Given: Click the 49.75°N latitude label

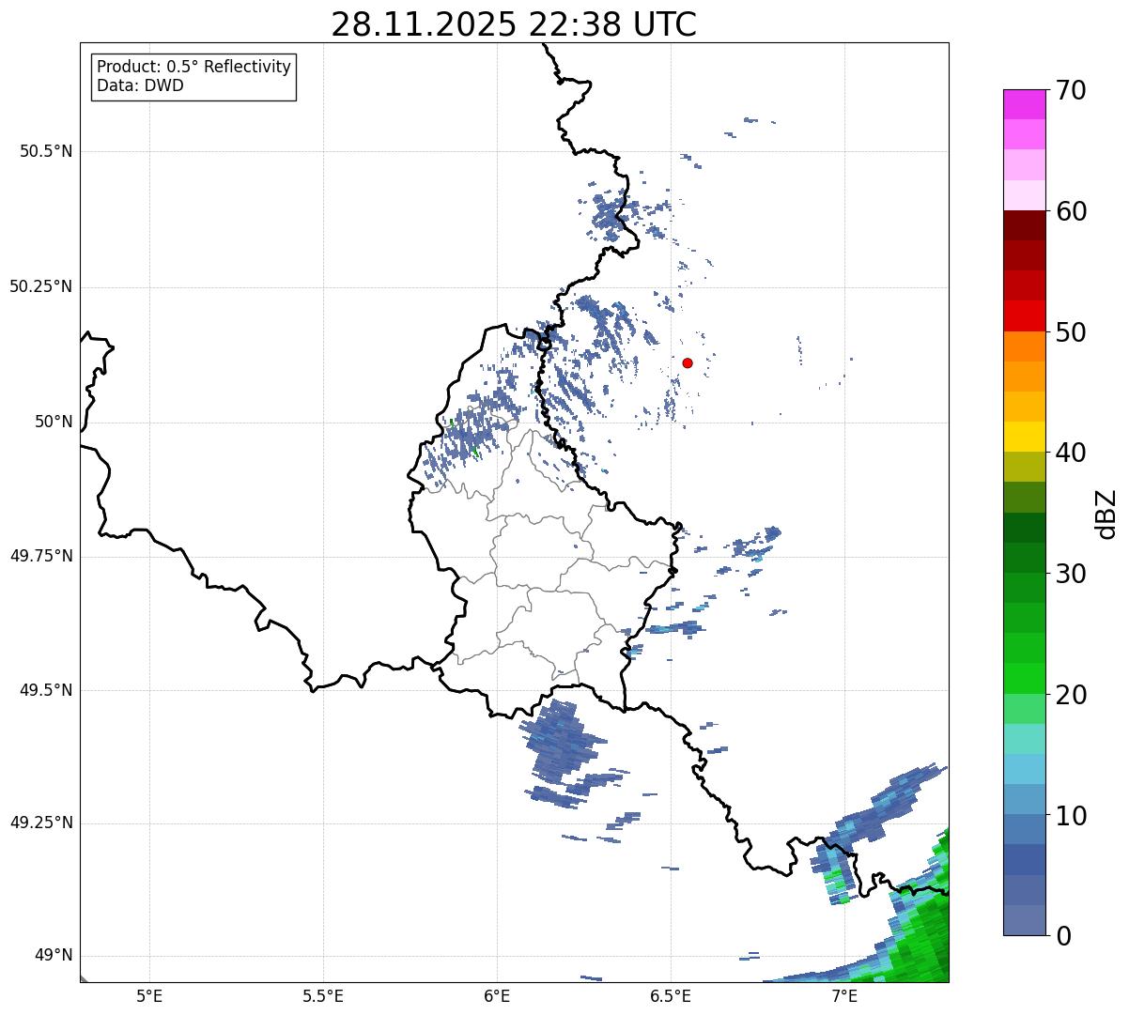Looking at the screenshot, I should tap(40, 556).
